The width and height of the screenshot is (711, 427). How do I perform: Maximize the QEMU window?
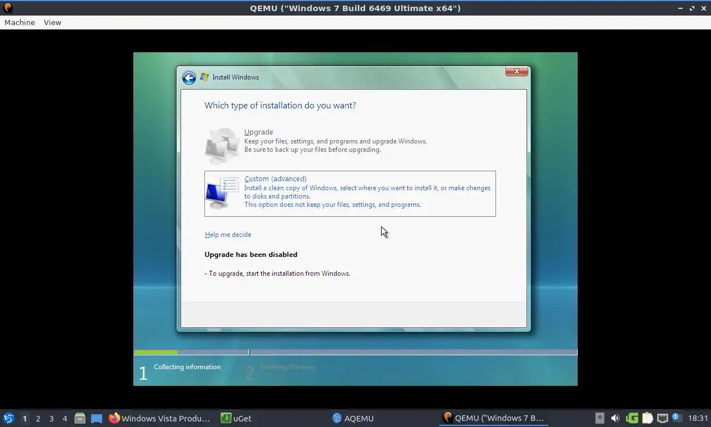click(692, 8)
